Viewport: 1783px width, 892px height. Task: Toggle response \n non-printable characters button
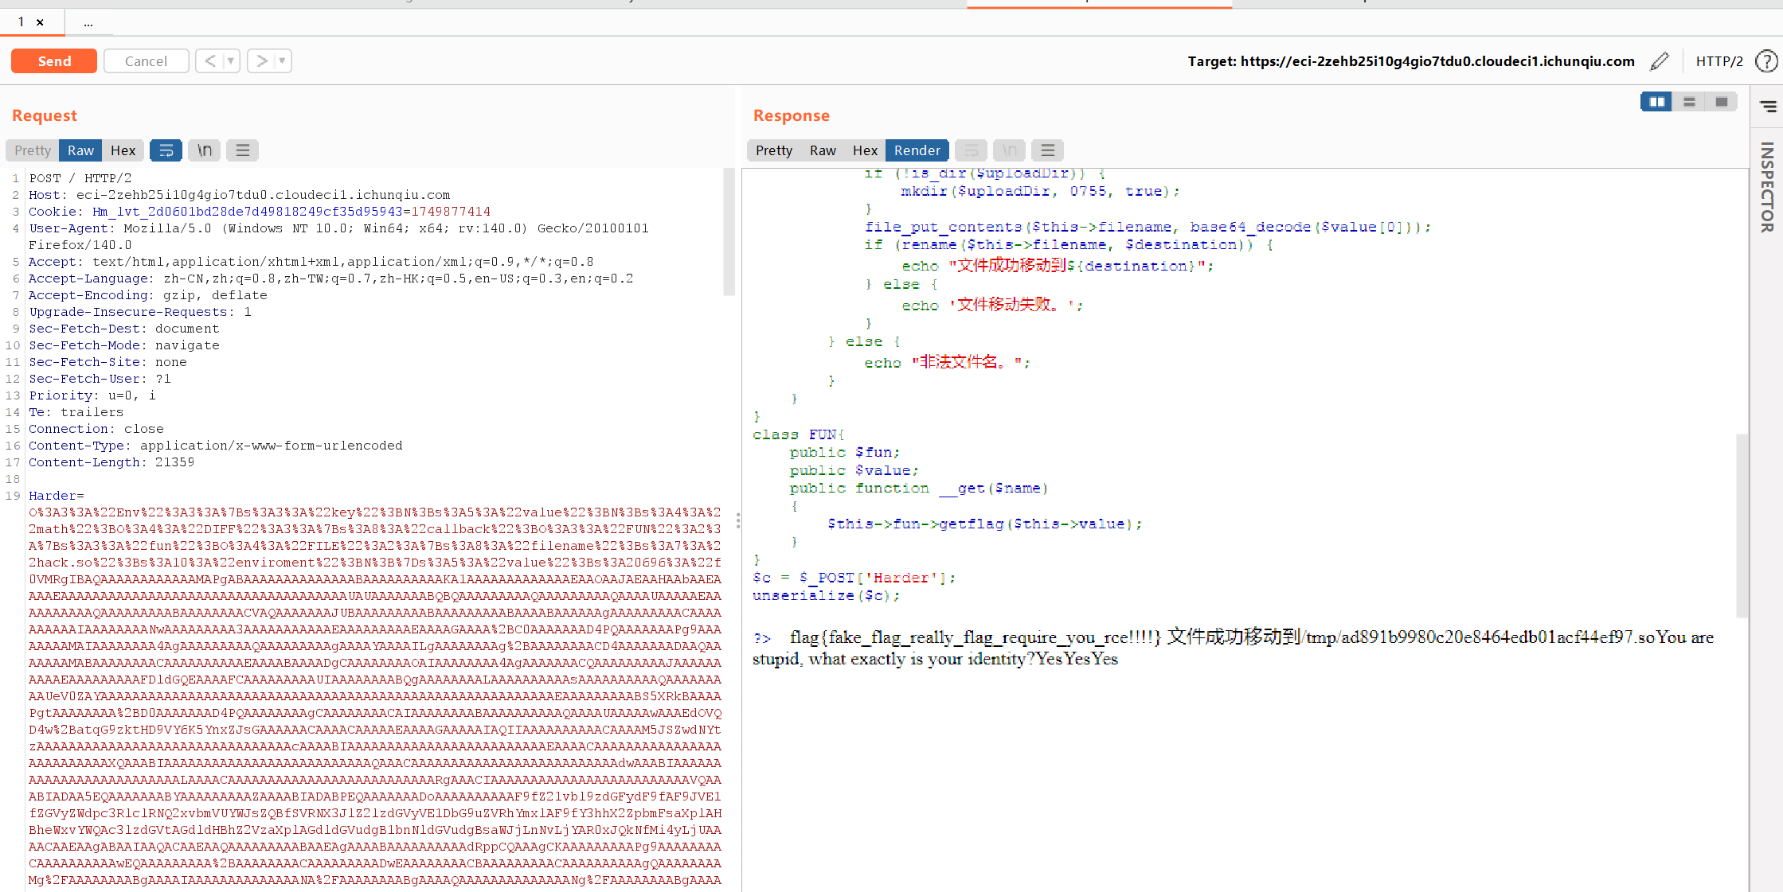[1010, 150]
